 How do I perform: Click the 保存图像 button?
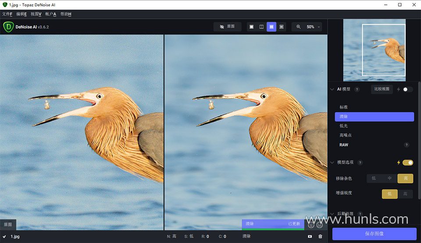(x=374, y=234)
